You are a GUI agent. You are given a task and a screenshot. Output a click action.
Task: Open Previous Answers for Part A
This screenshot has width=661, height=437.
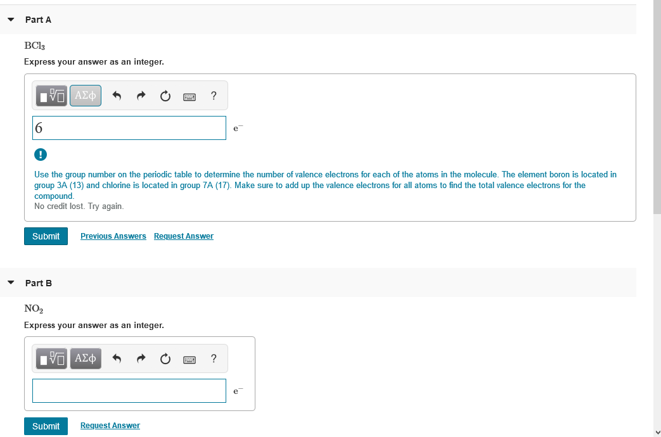[113, 236]
